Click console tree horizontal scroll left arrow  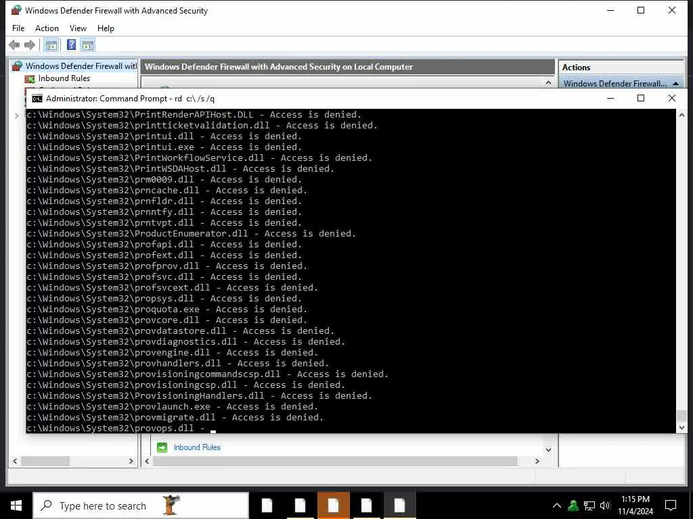click(15, 461)
